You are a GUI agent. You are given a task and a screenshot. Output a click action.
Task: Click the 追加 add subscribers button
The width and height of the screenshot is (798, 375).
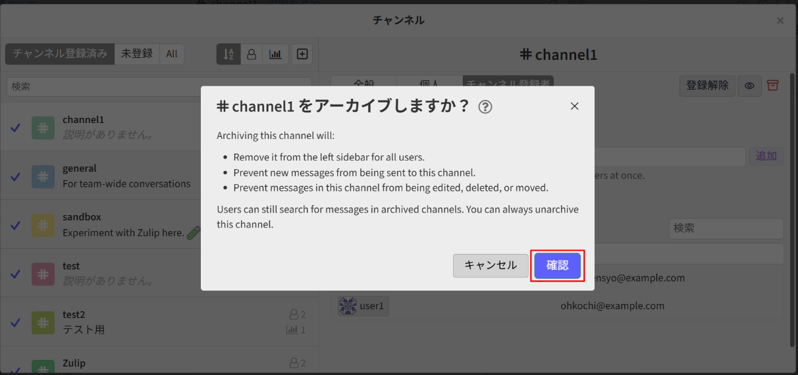click(766, 156)
